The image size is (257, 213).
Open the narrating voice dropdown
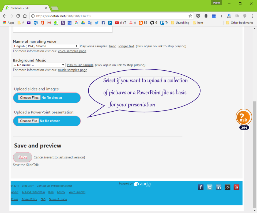[46, 46]
